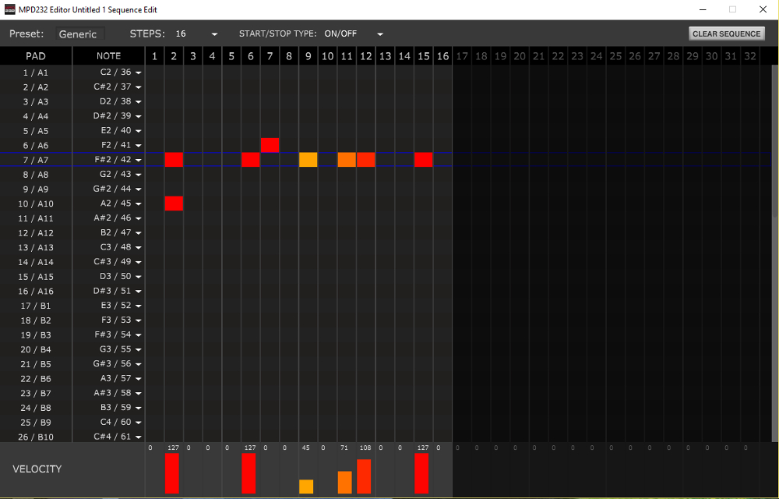Click the MPD232 Editor title bar icon
779x499 pixels.
[x=10, y=9]
